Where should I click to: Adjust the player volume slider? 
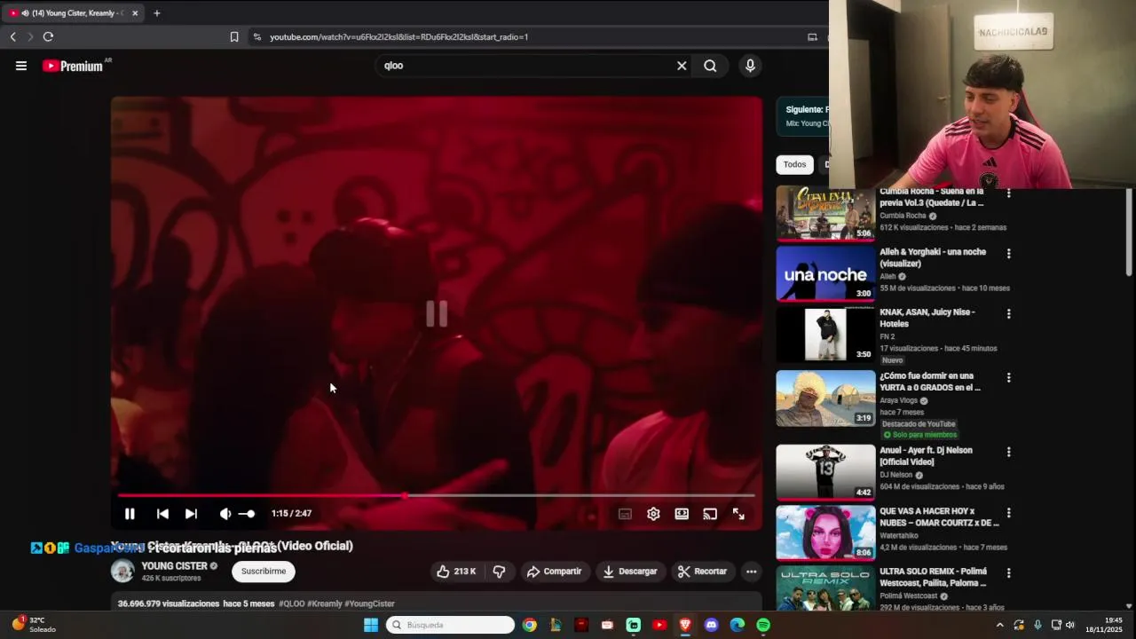coord(245,514)
